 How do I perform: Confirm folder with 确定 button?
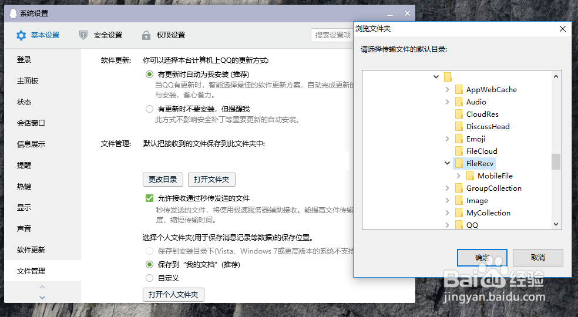(482, 258)
